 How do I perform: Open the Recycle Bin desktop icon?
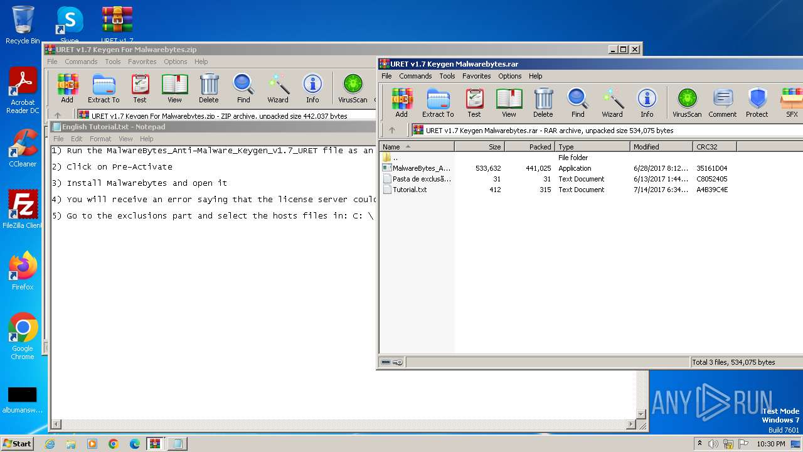pos(23,25)
